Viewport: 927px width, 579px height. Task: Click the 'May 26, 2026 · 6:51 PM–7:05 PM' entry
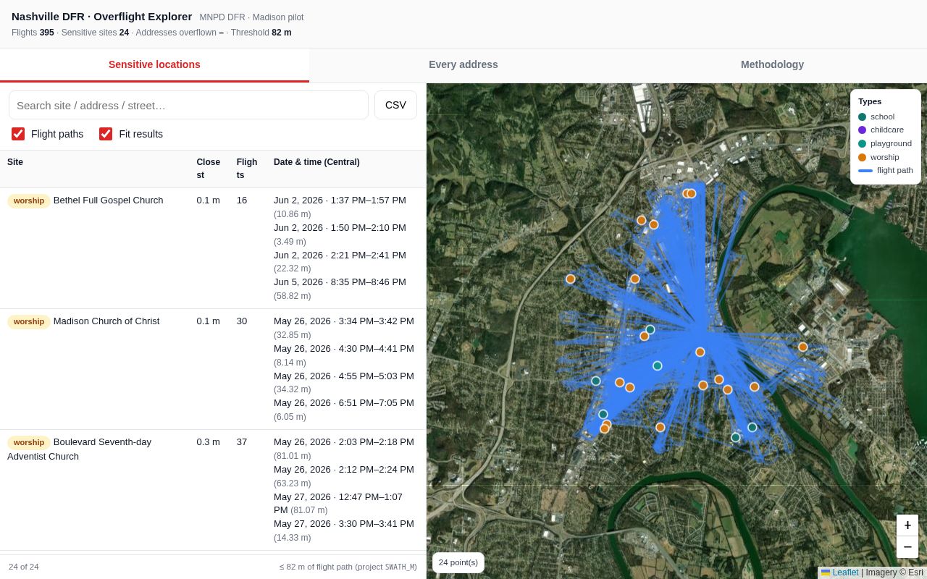(x=344, y=403)
